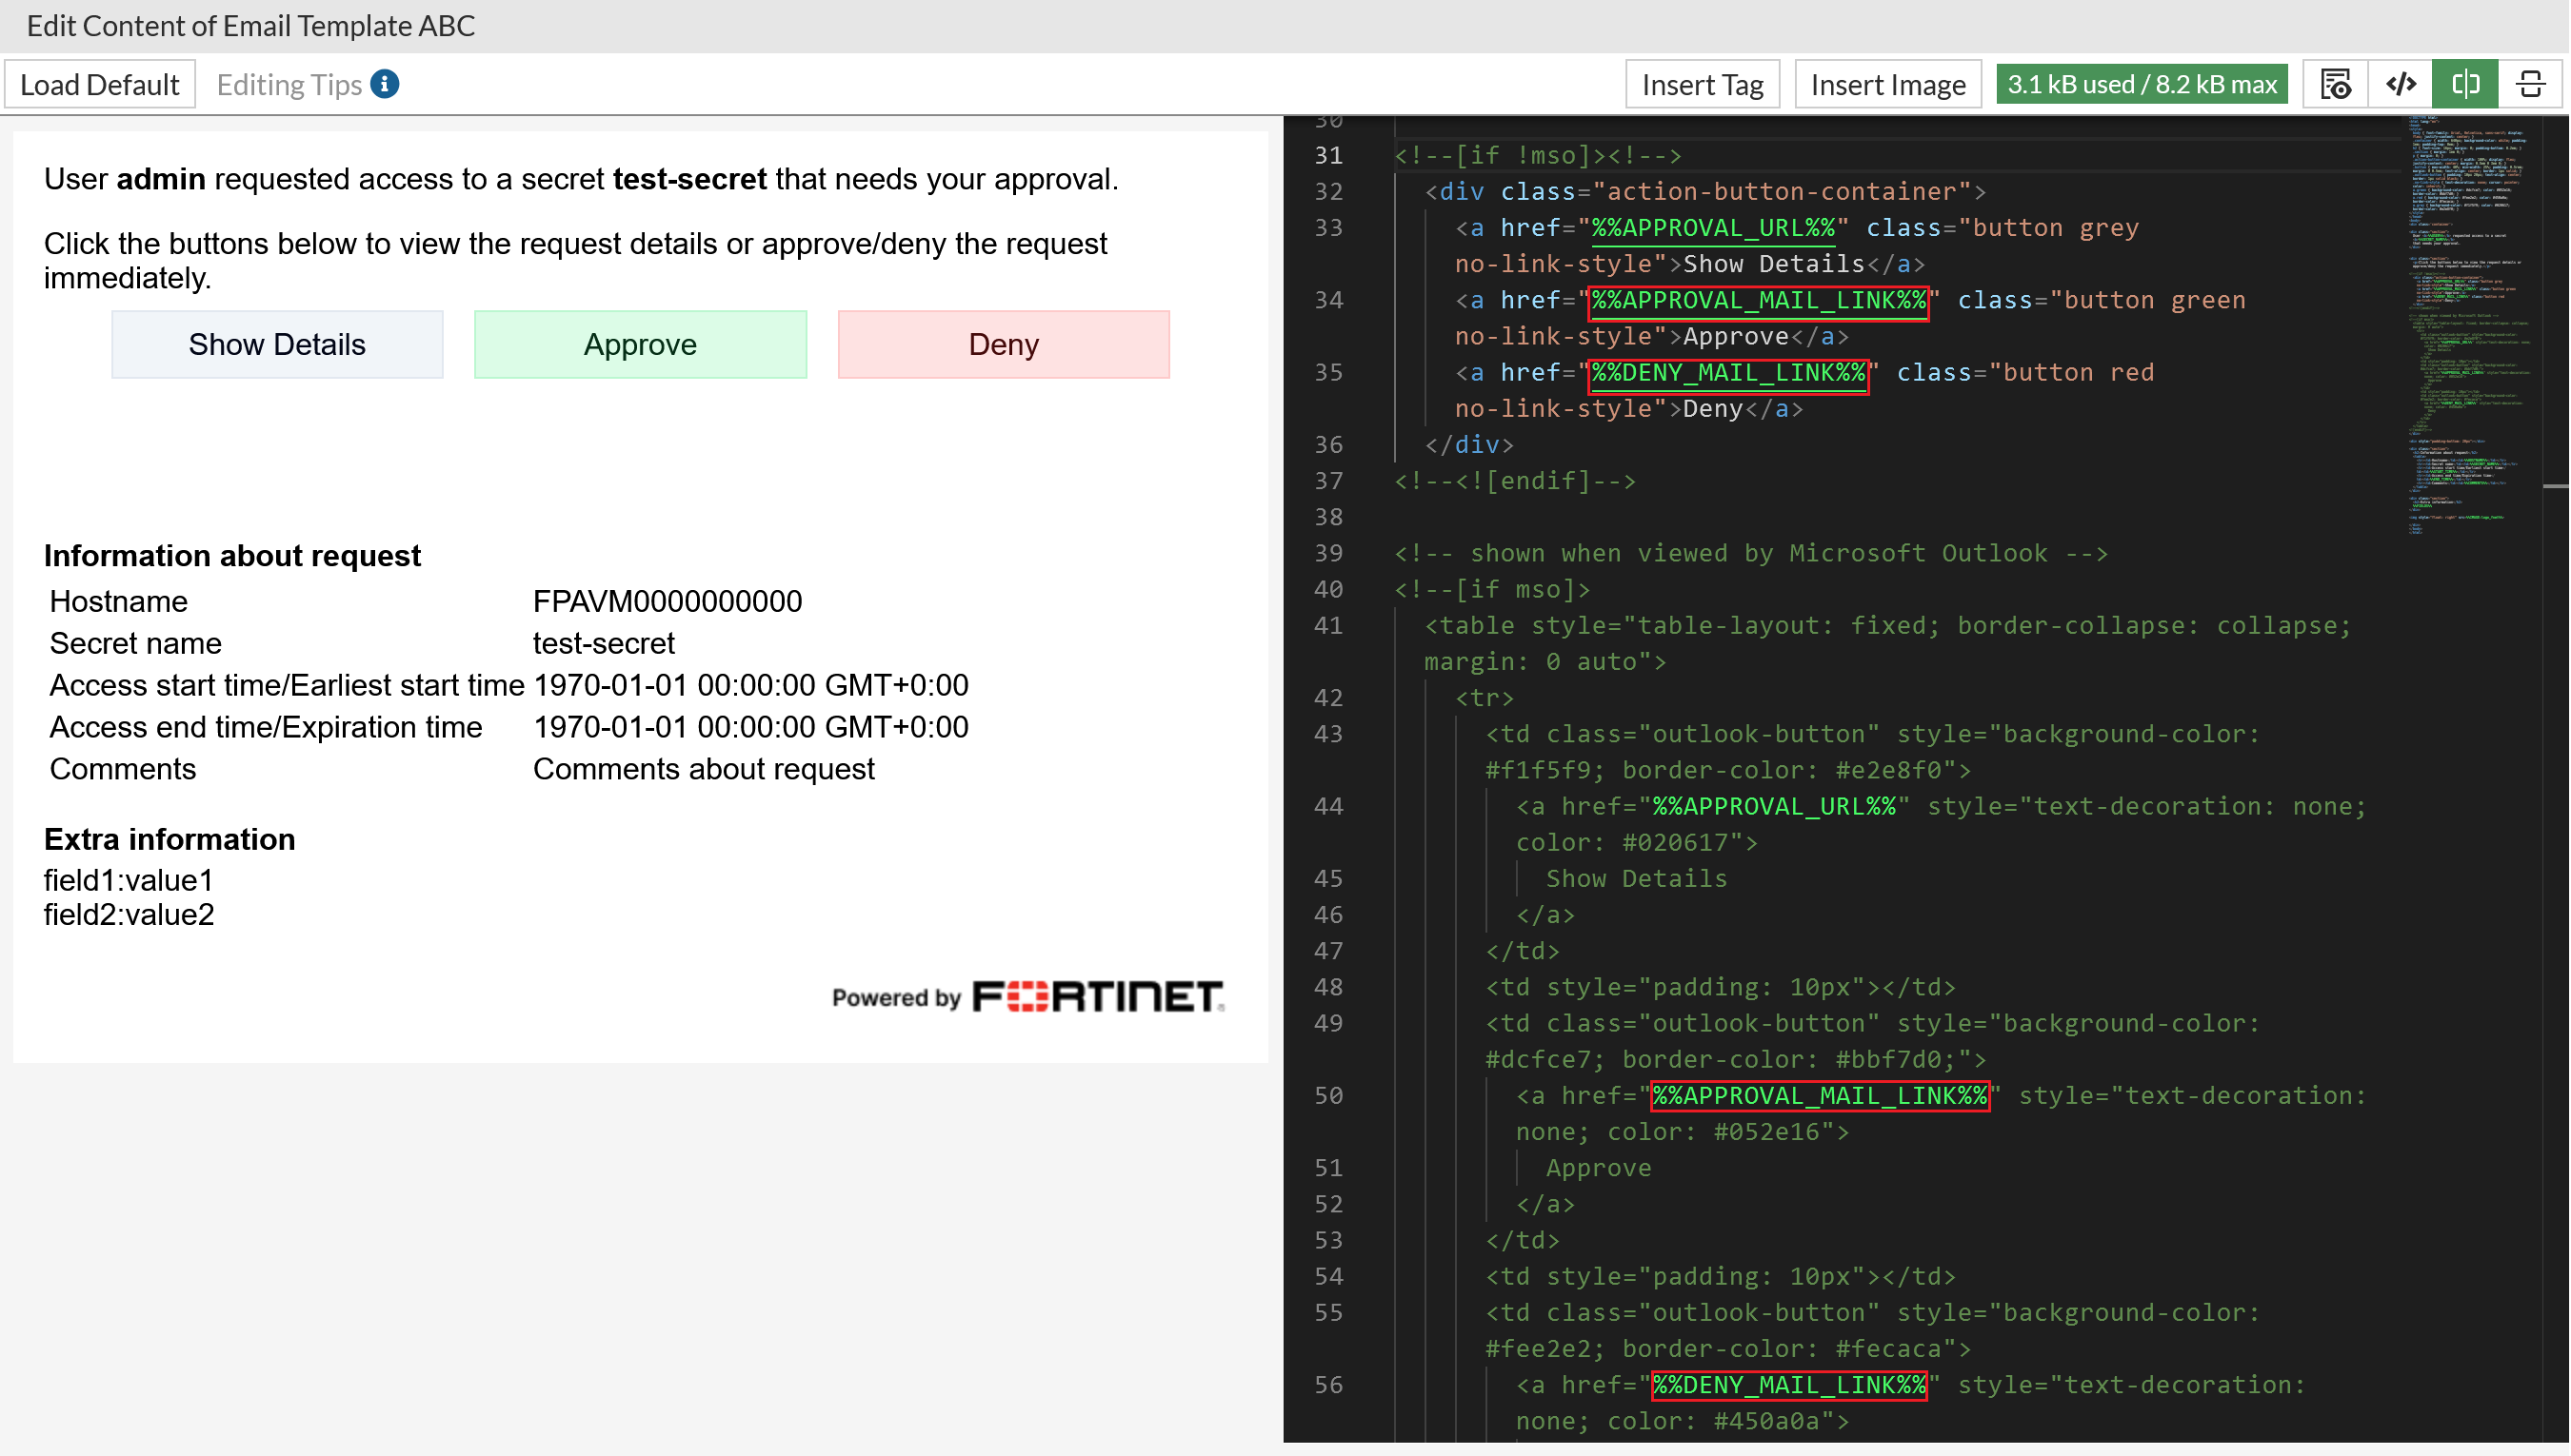
Task: Click 'Approve' text on line 51
Action: [1598, 1167]
